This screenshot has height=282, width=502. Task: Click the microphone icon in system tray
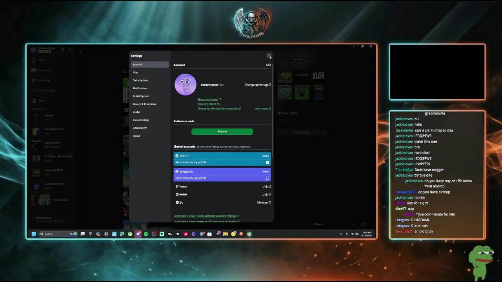[x=347, y=234]
